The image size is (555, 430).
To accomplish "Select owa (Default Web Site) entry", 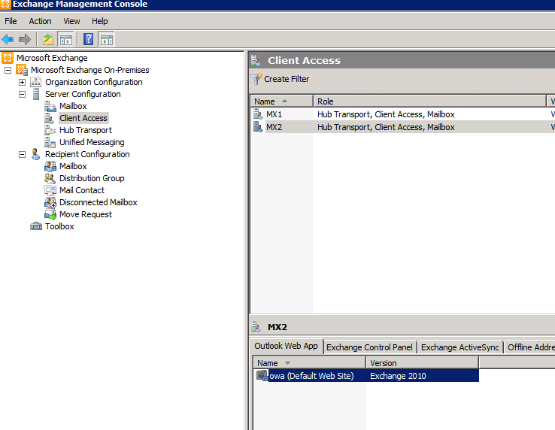I will click(311, 376).
